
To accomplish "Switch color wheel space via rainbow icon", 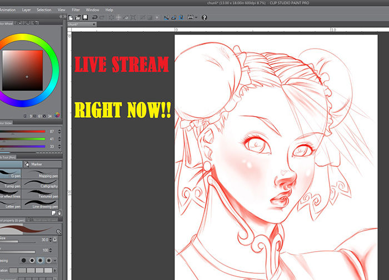I will coord(57,115).
